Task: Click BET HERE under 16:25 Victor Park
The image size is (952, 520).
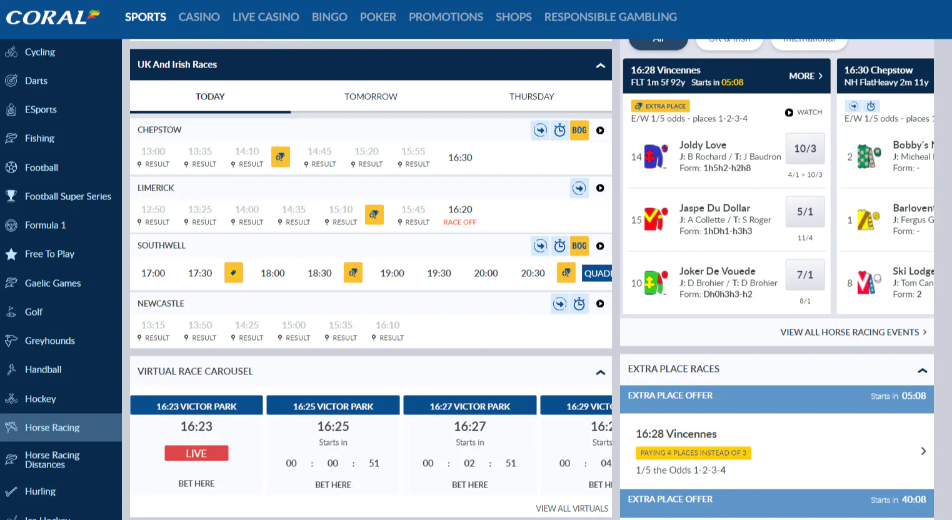Action: click(x=333, y=485)
